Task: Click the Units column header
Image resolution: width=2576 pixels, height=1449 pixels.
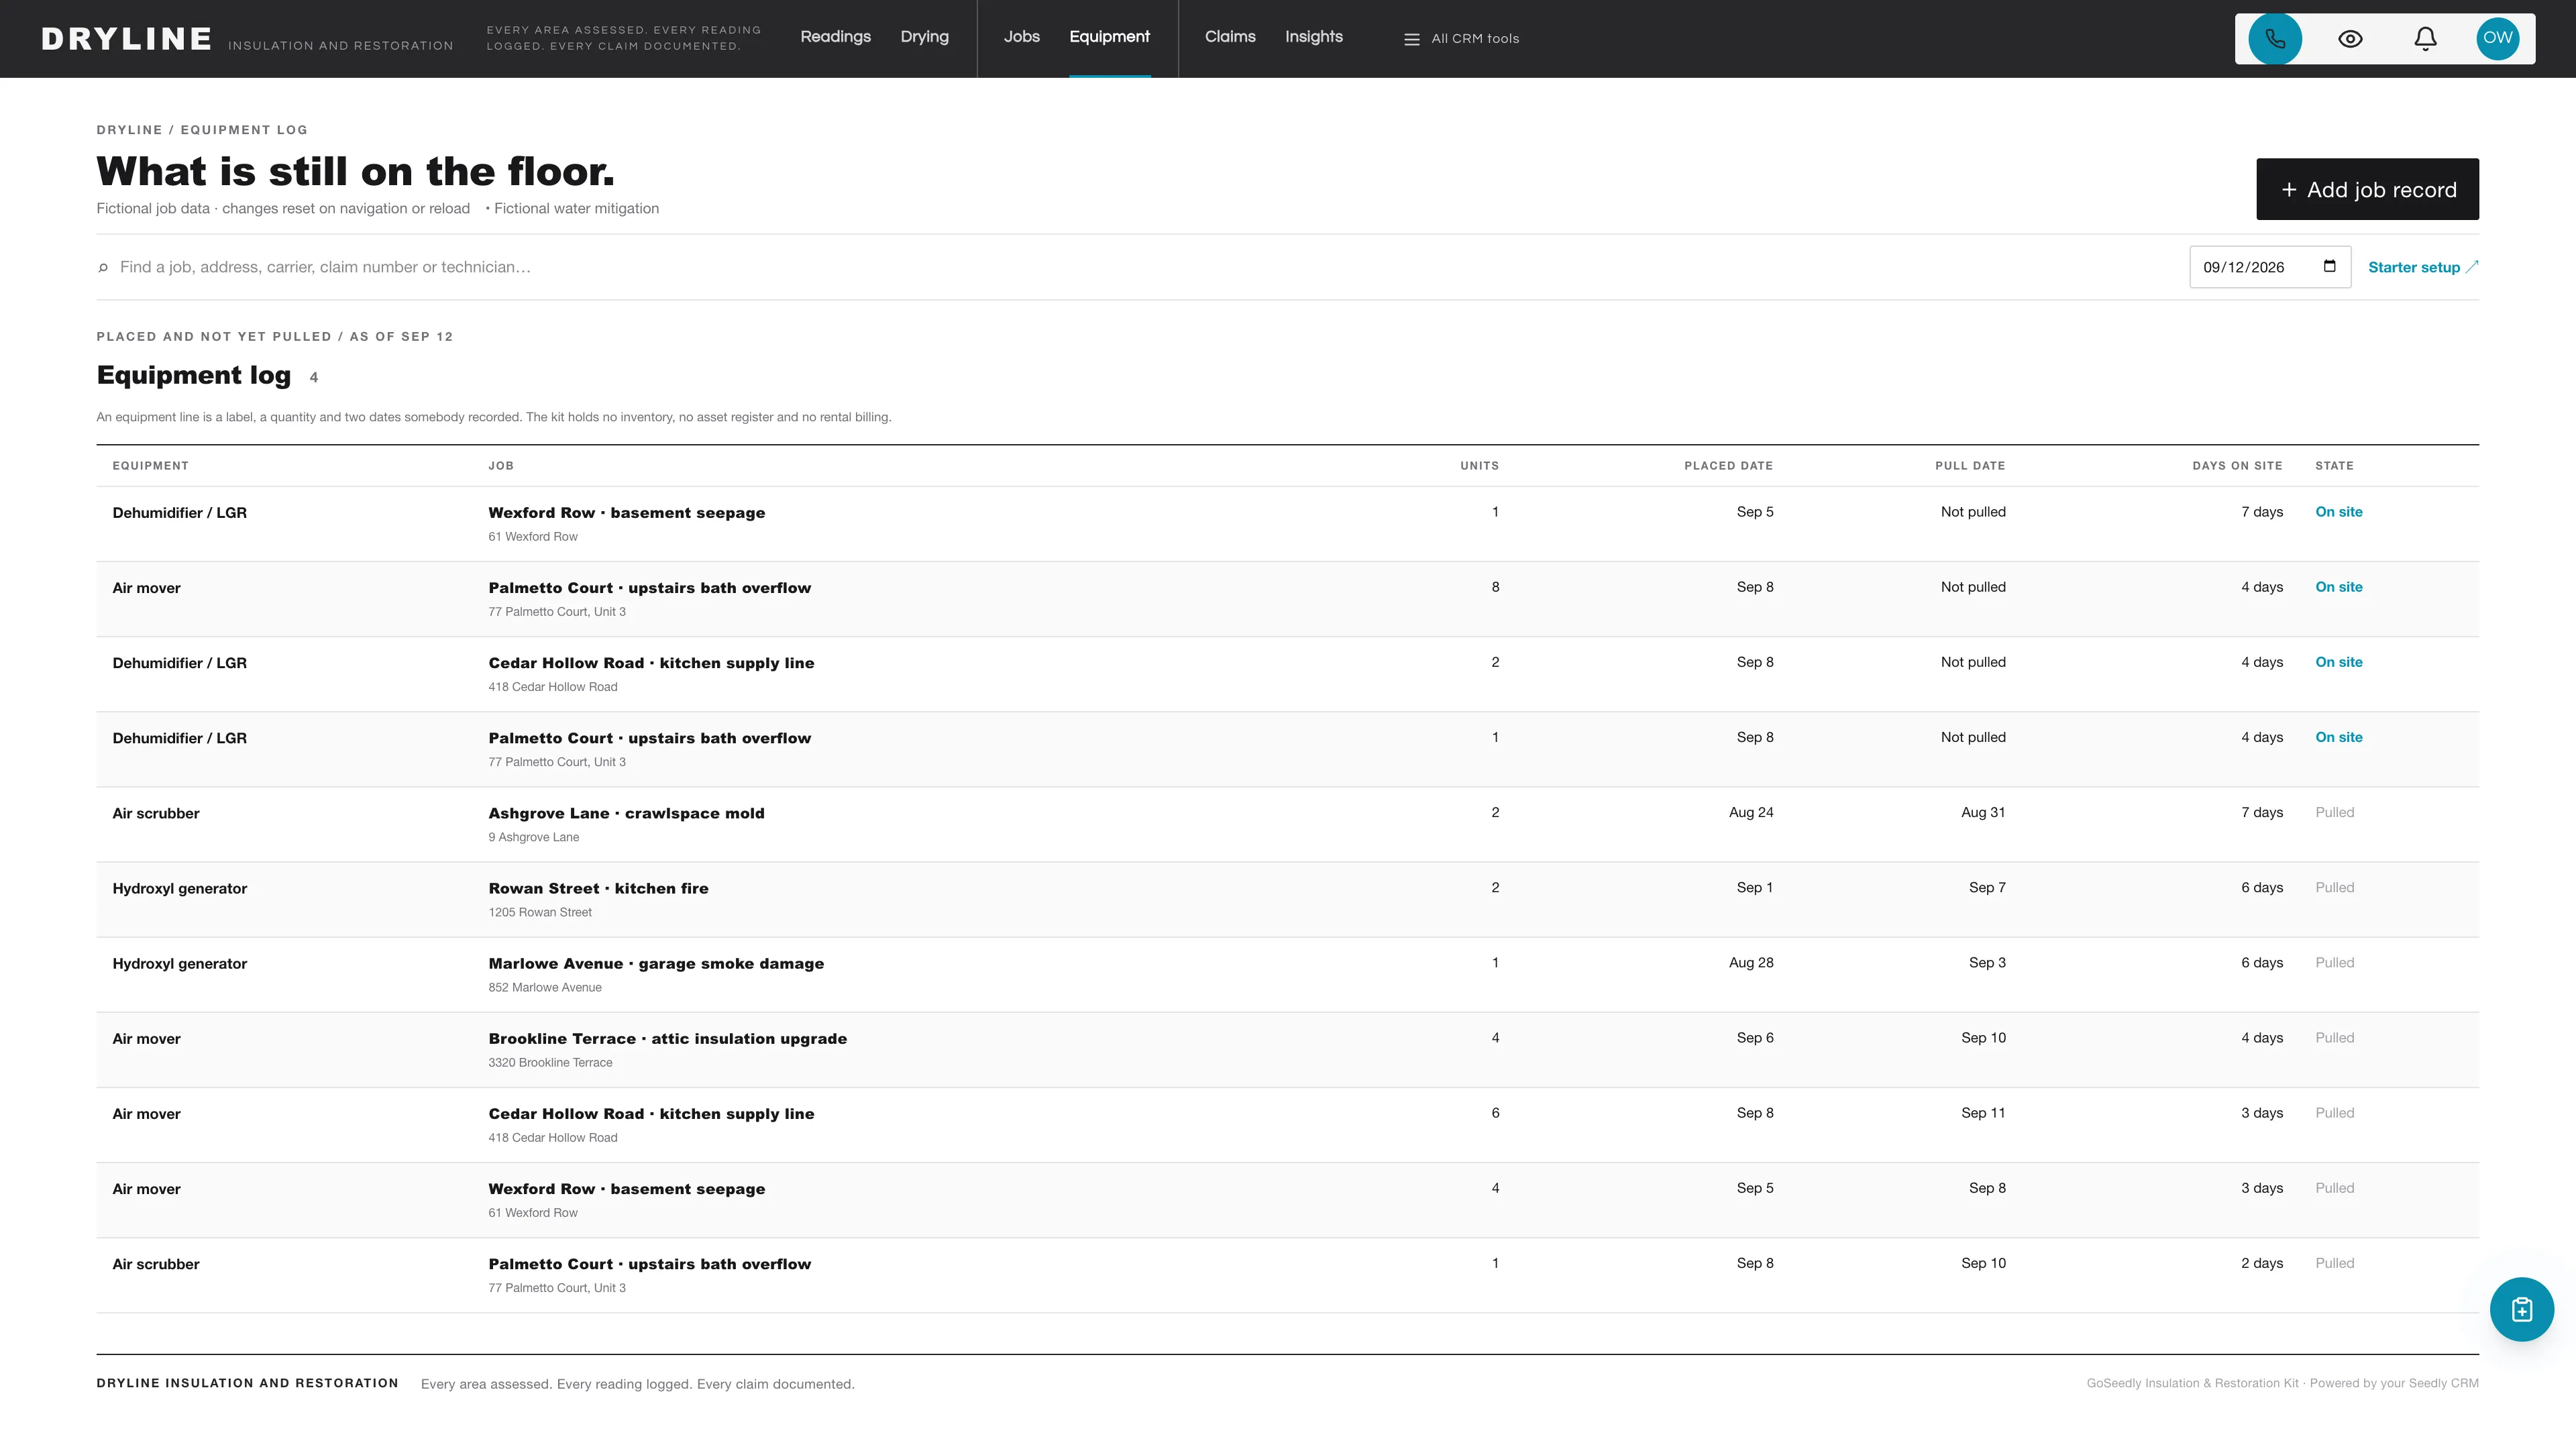Action: click(1479, 466)
